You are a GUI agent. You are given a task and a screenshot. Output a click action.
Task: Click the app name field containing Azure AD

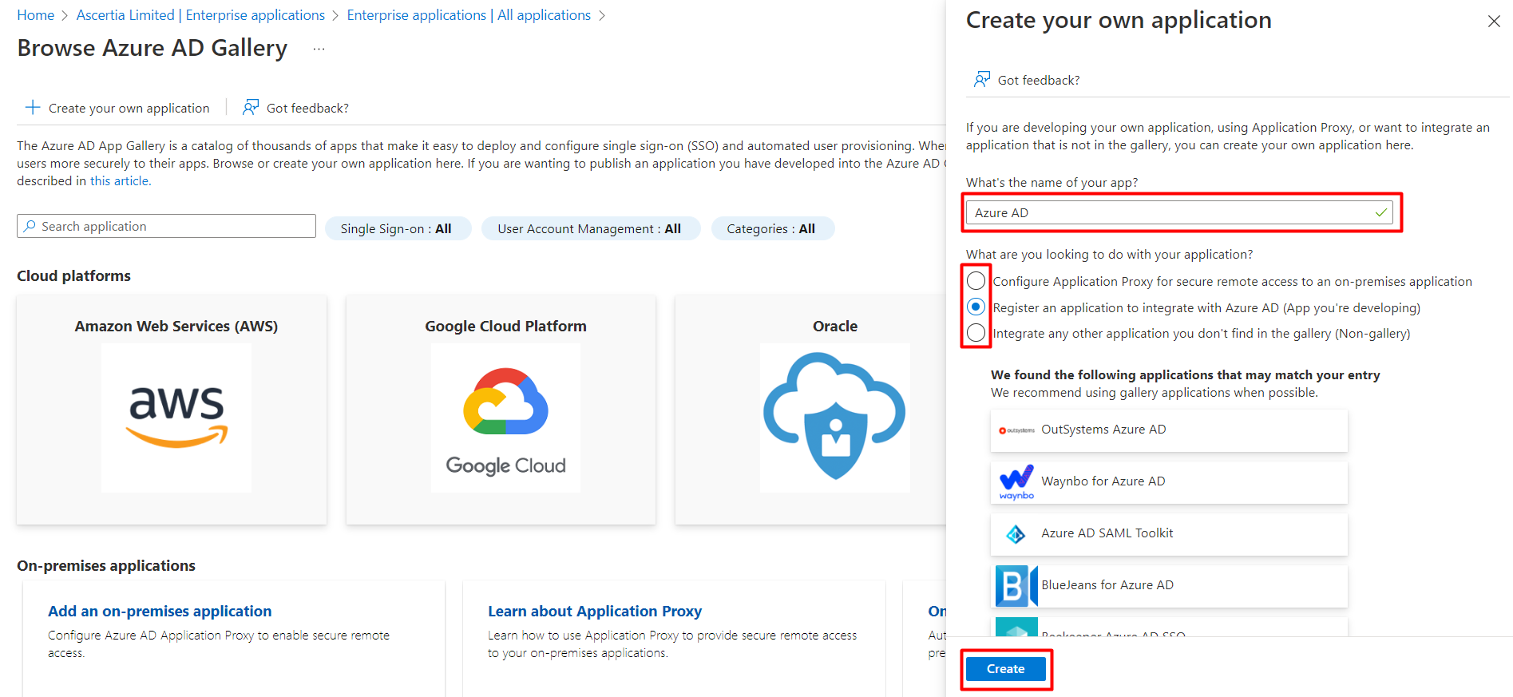(x=1179, y=212)
